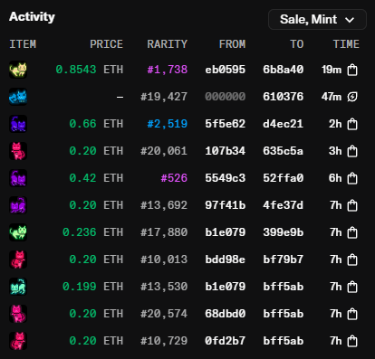Open the teal cat thumbnail priced 0.199 ETH
The height and width of the screenshot is (359, 375).
[x=18, y=287]
